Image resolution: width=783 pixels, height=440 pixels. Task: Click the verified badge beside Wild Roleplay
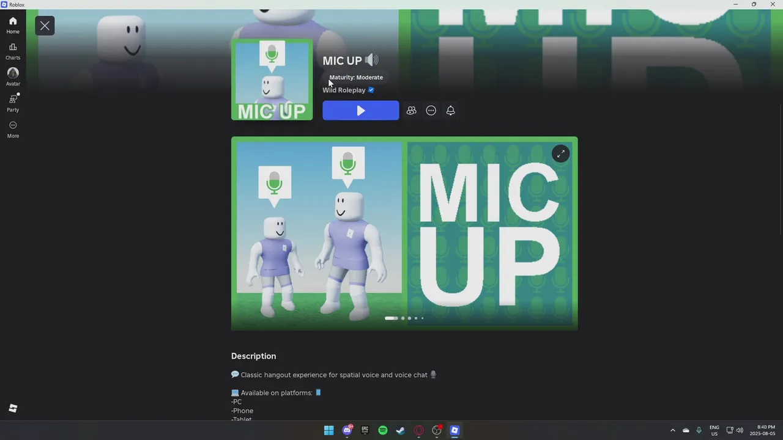click(371, 90)
